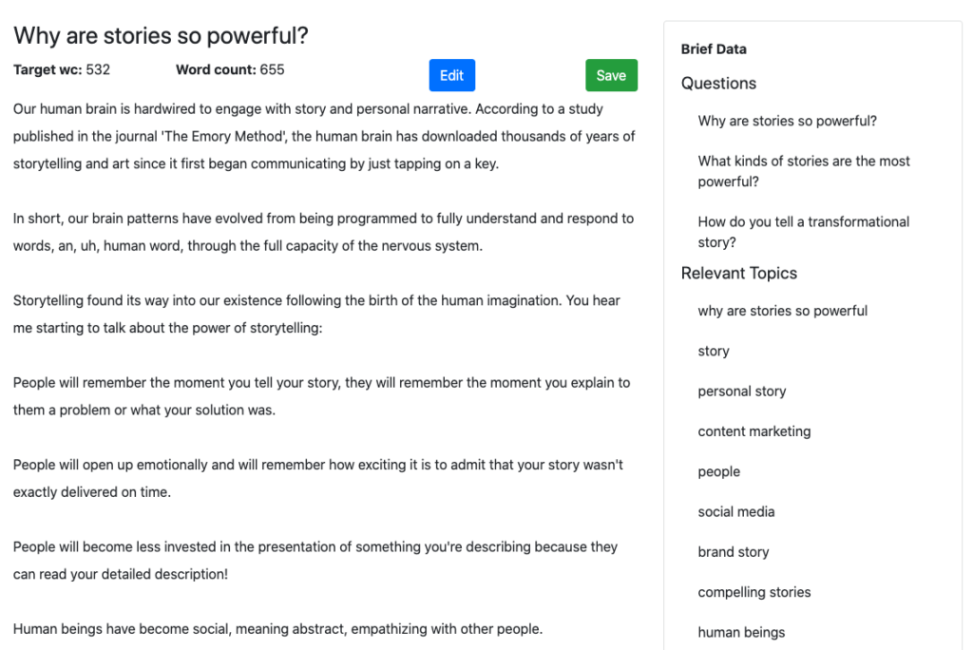
Task: Select the question 'Why are stories so powerful?'
Action: pos(787,121)
